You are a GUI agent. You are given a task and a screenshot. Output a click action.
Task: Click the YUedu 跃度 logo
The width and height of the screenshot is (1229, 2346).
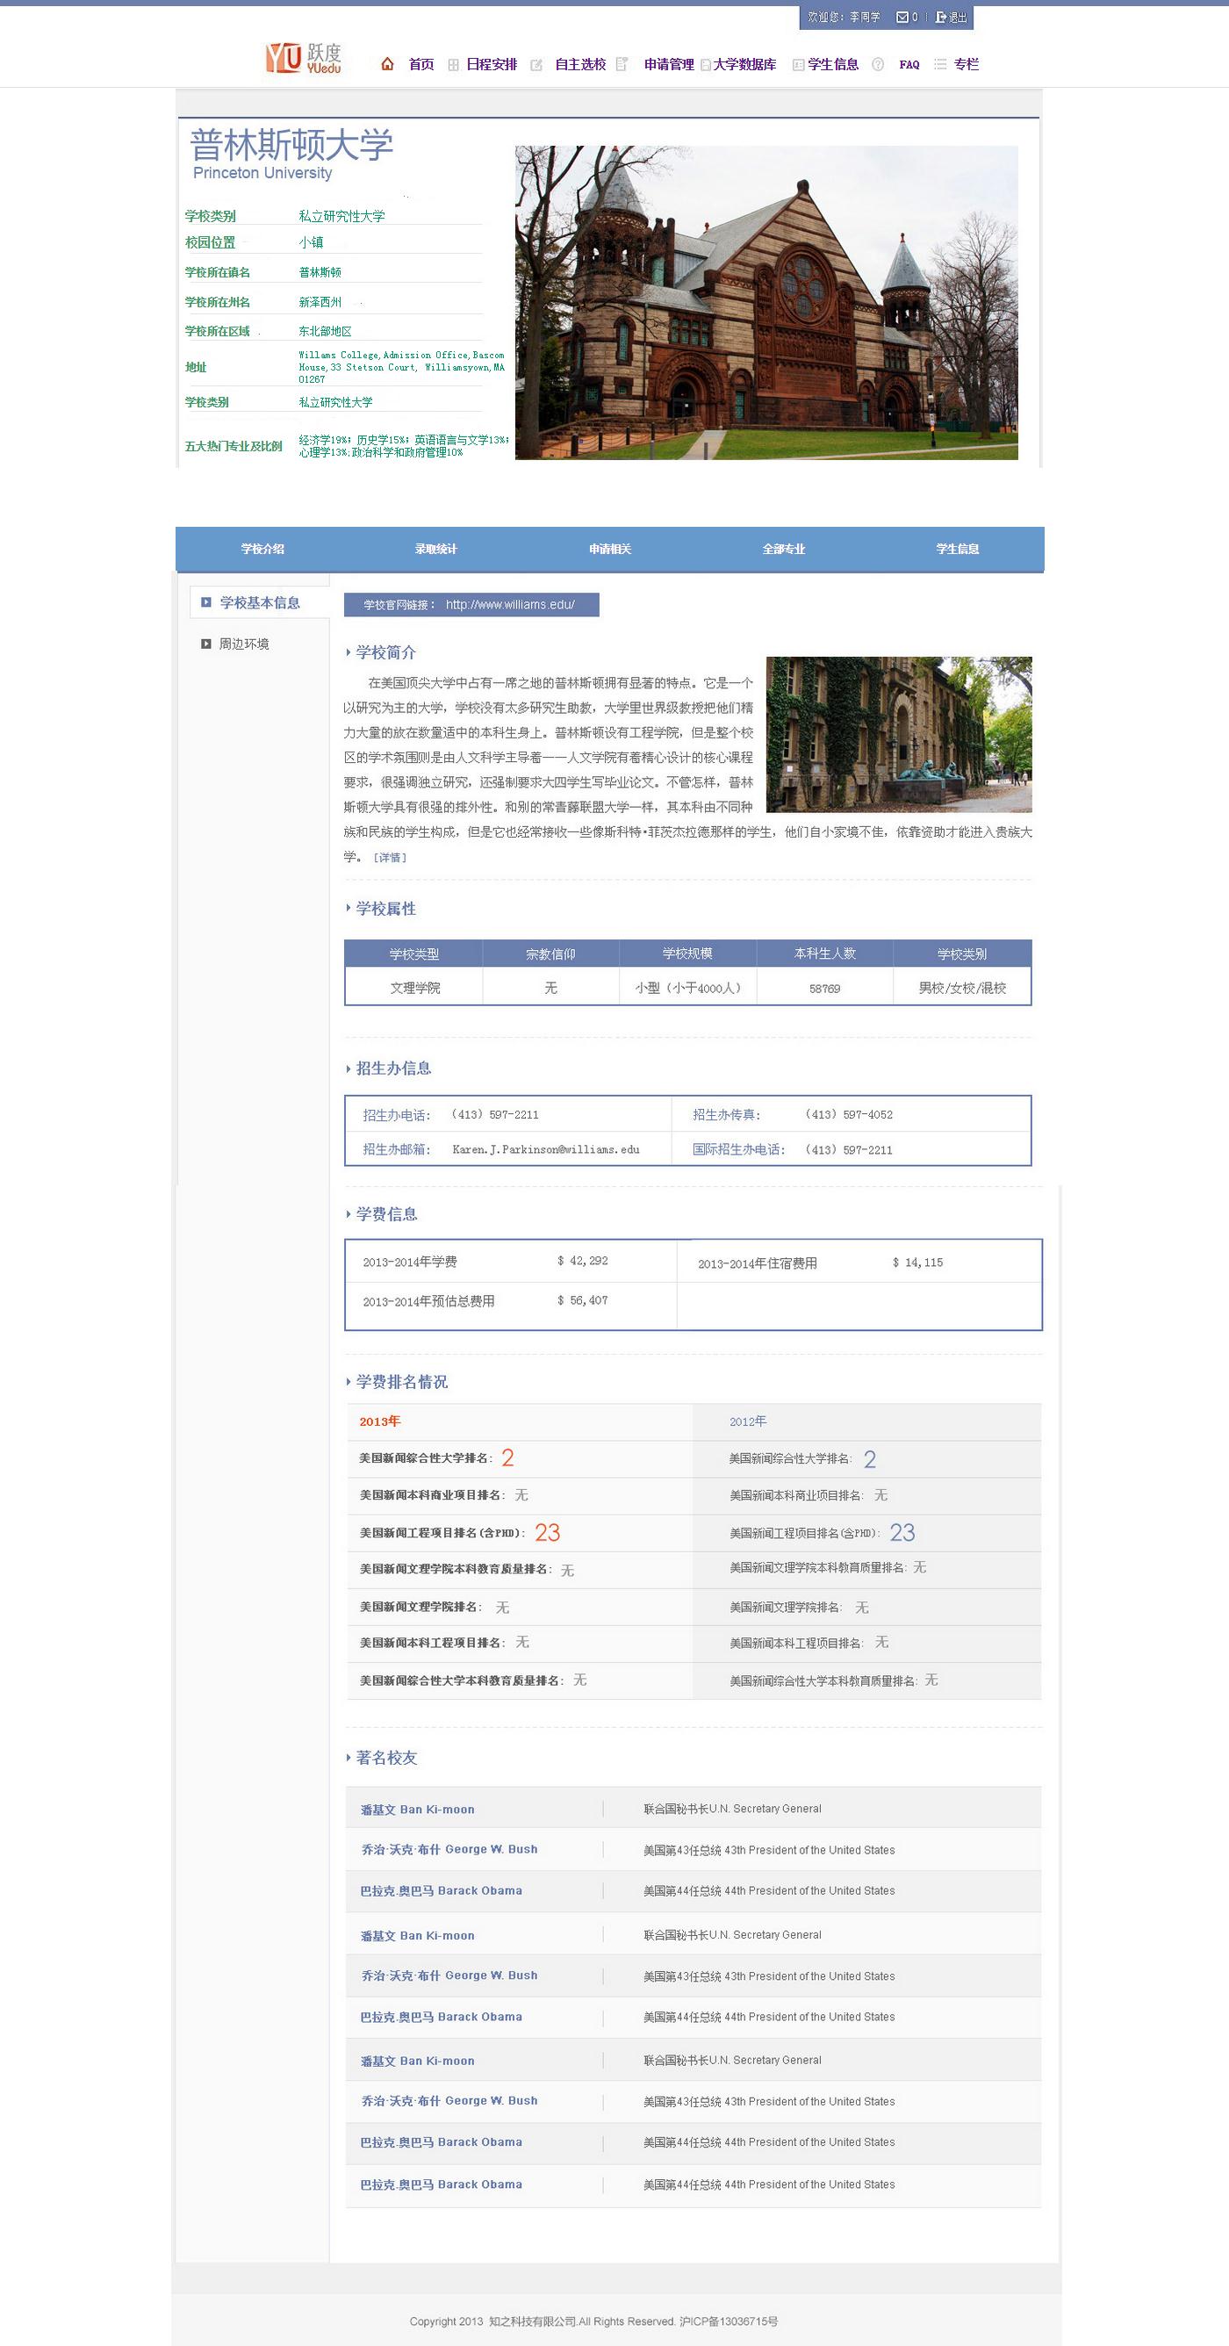[304, 58]
